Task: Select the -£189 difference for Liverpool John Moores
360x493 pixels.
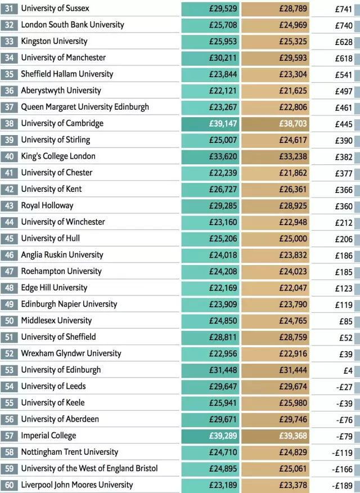Action: 343,486
